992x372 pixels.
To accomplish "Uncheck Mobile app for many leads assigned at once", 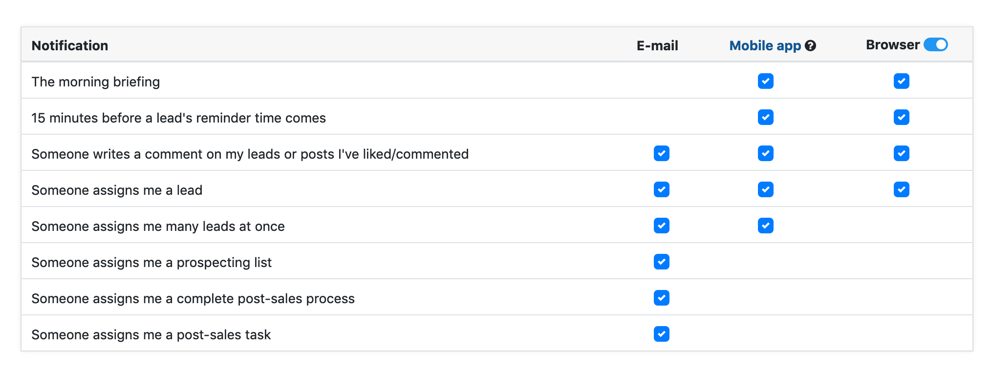I will [x=765, y=226].
